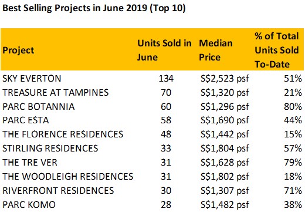Select the % of Total Units Sold To-Date header
Screen dimensions: 305x212
click(277, 50)
